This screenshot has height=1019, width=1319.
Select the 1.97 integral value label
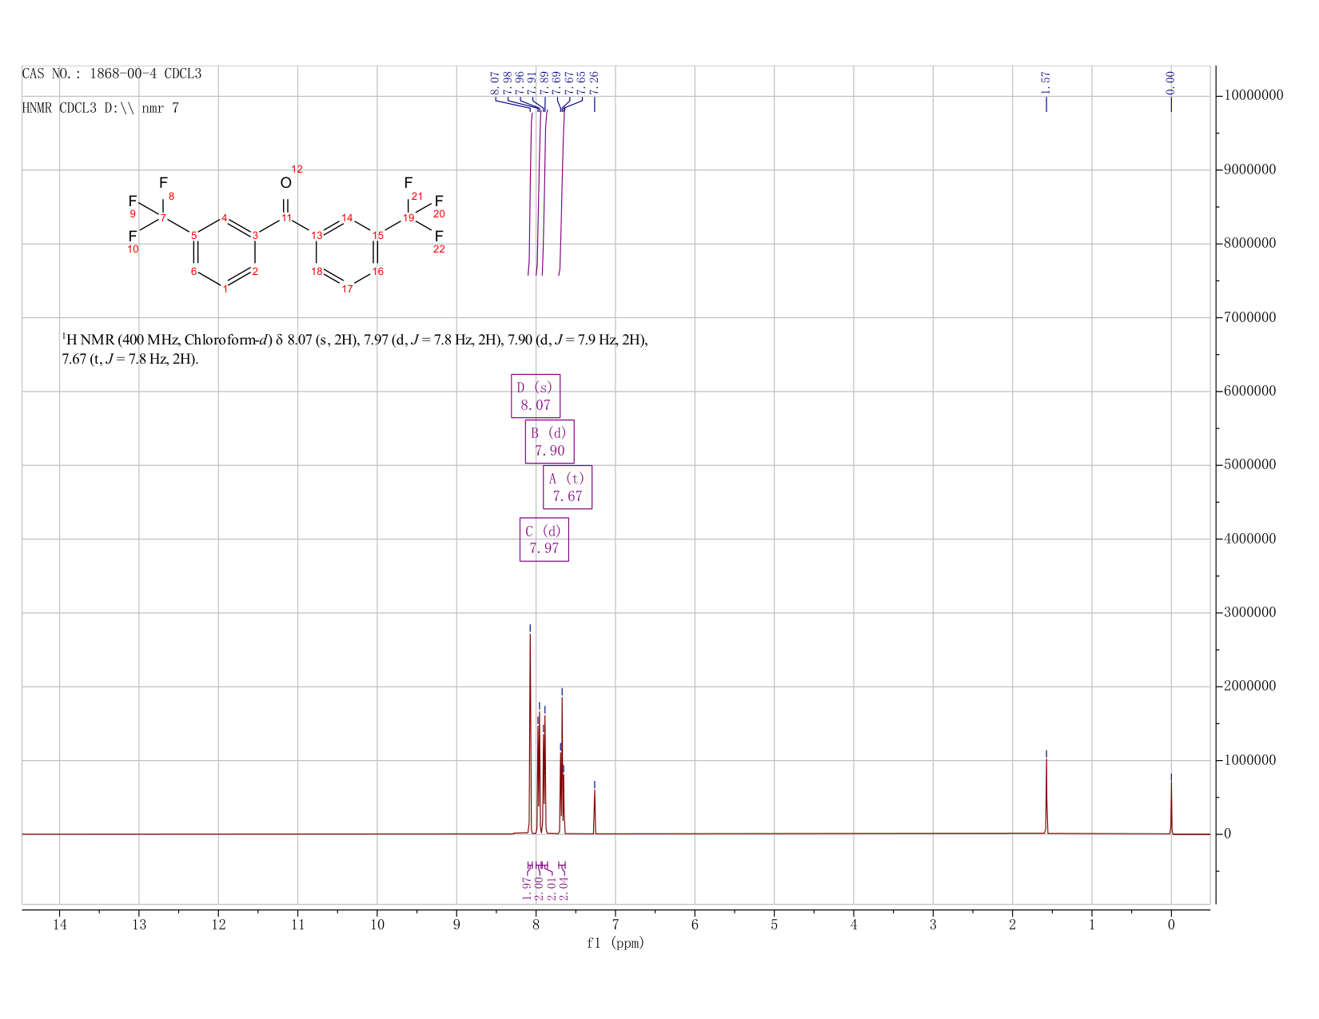click(x=527, y=887)
